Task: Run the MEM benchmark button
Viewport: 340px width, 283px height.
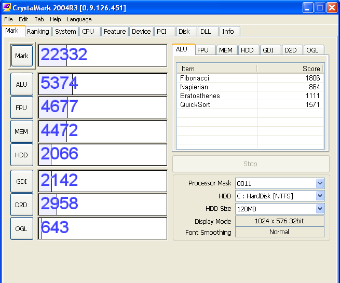Action: (22, 131)
